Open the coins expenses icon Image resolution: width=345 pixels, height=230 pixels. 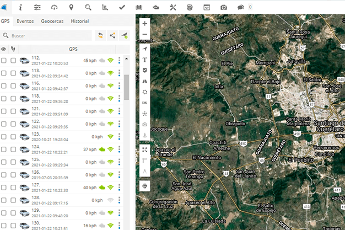(190, 8)
